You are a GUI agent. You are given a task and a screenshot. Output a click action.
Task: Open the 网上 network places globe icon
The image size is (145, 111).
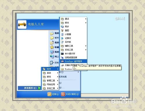coord(52,57)
